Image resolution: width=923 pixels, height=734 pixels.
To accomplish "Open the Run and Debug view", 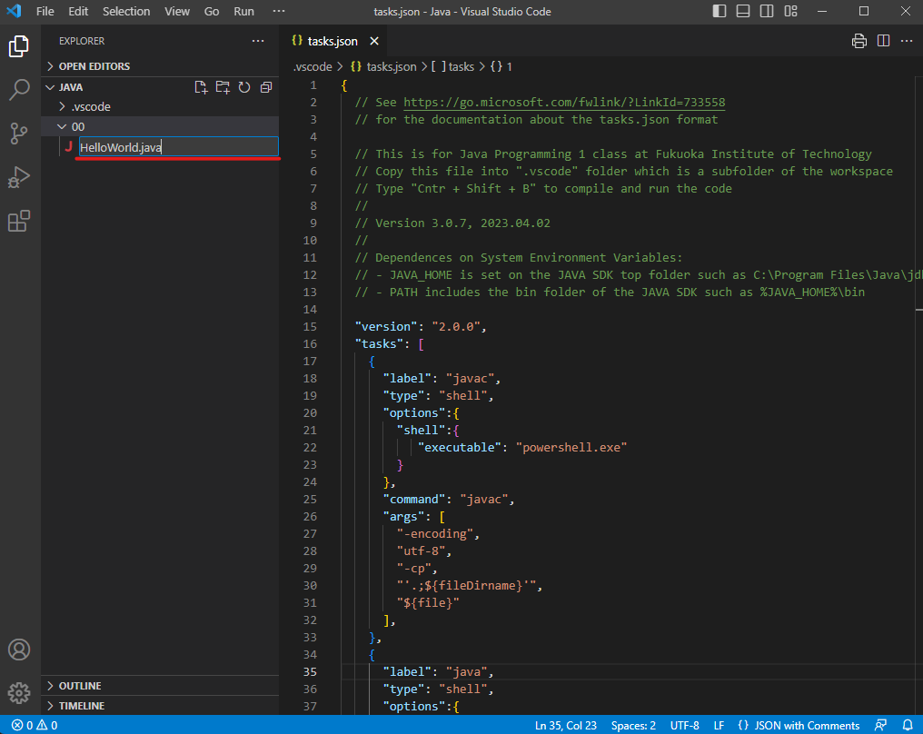I will 19,177.
